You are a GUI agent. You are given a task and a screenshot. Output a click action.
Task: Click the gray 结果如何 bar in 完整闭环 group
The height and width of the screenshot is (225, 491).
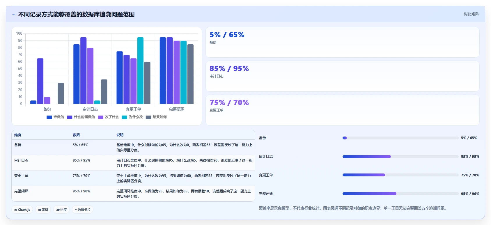pos(190,74)
